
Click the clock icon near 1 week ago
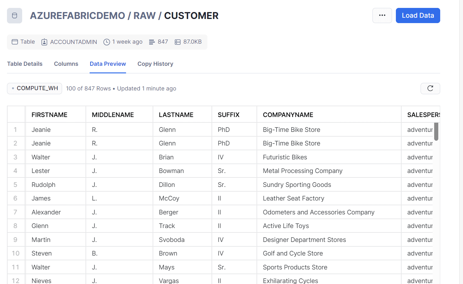[107, 42]
